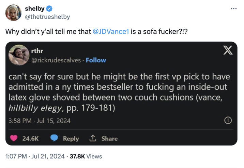Click the Share label in embedded tweet
The image size is (244, 168).
pyautogui.click(x=109, y=139)
